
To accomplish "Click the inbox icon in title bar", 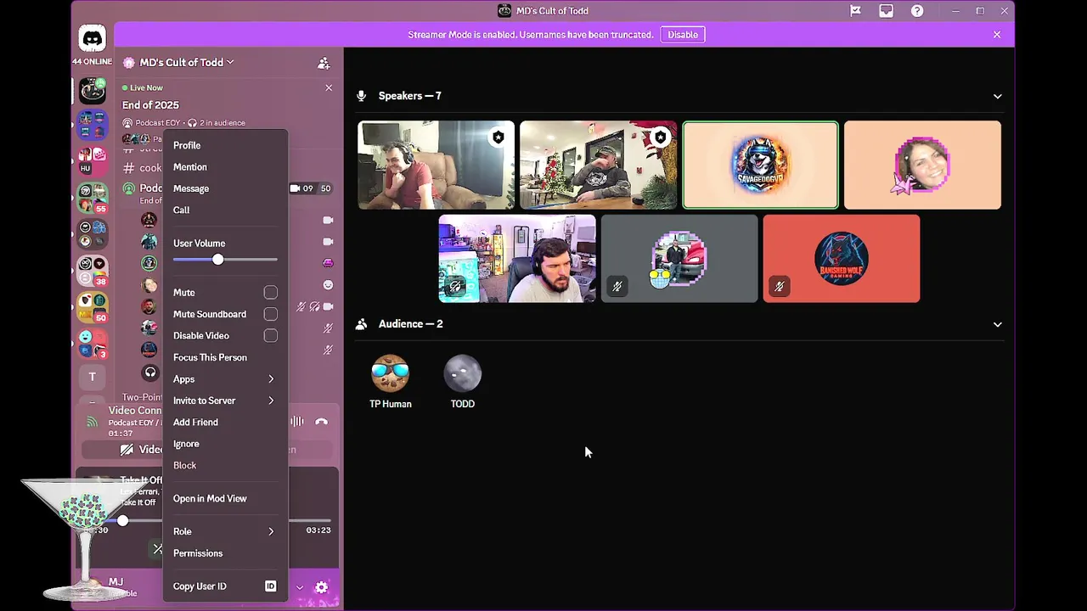I will 886,11.
